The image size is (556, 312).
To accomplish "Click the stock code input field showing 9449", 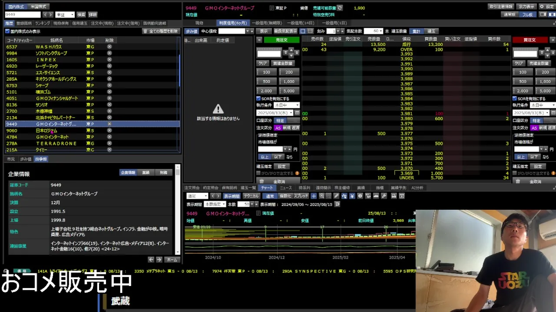I will (23, 15).
